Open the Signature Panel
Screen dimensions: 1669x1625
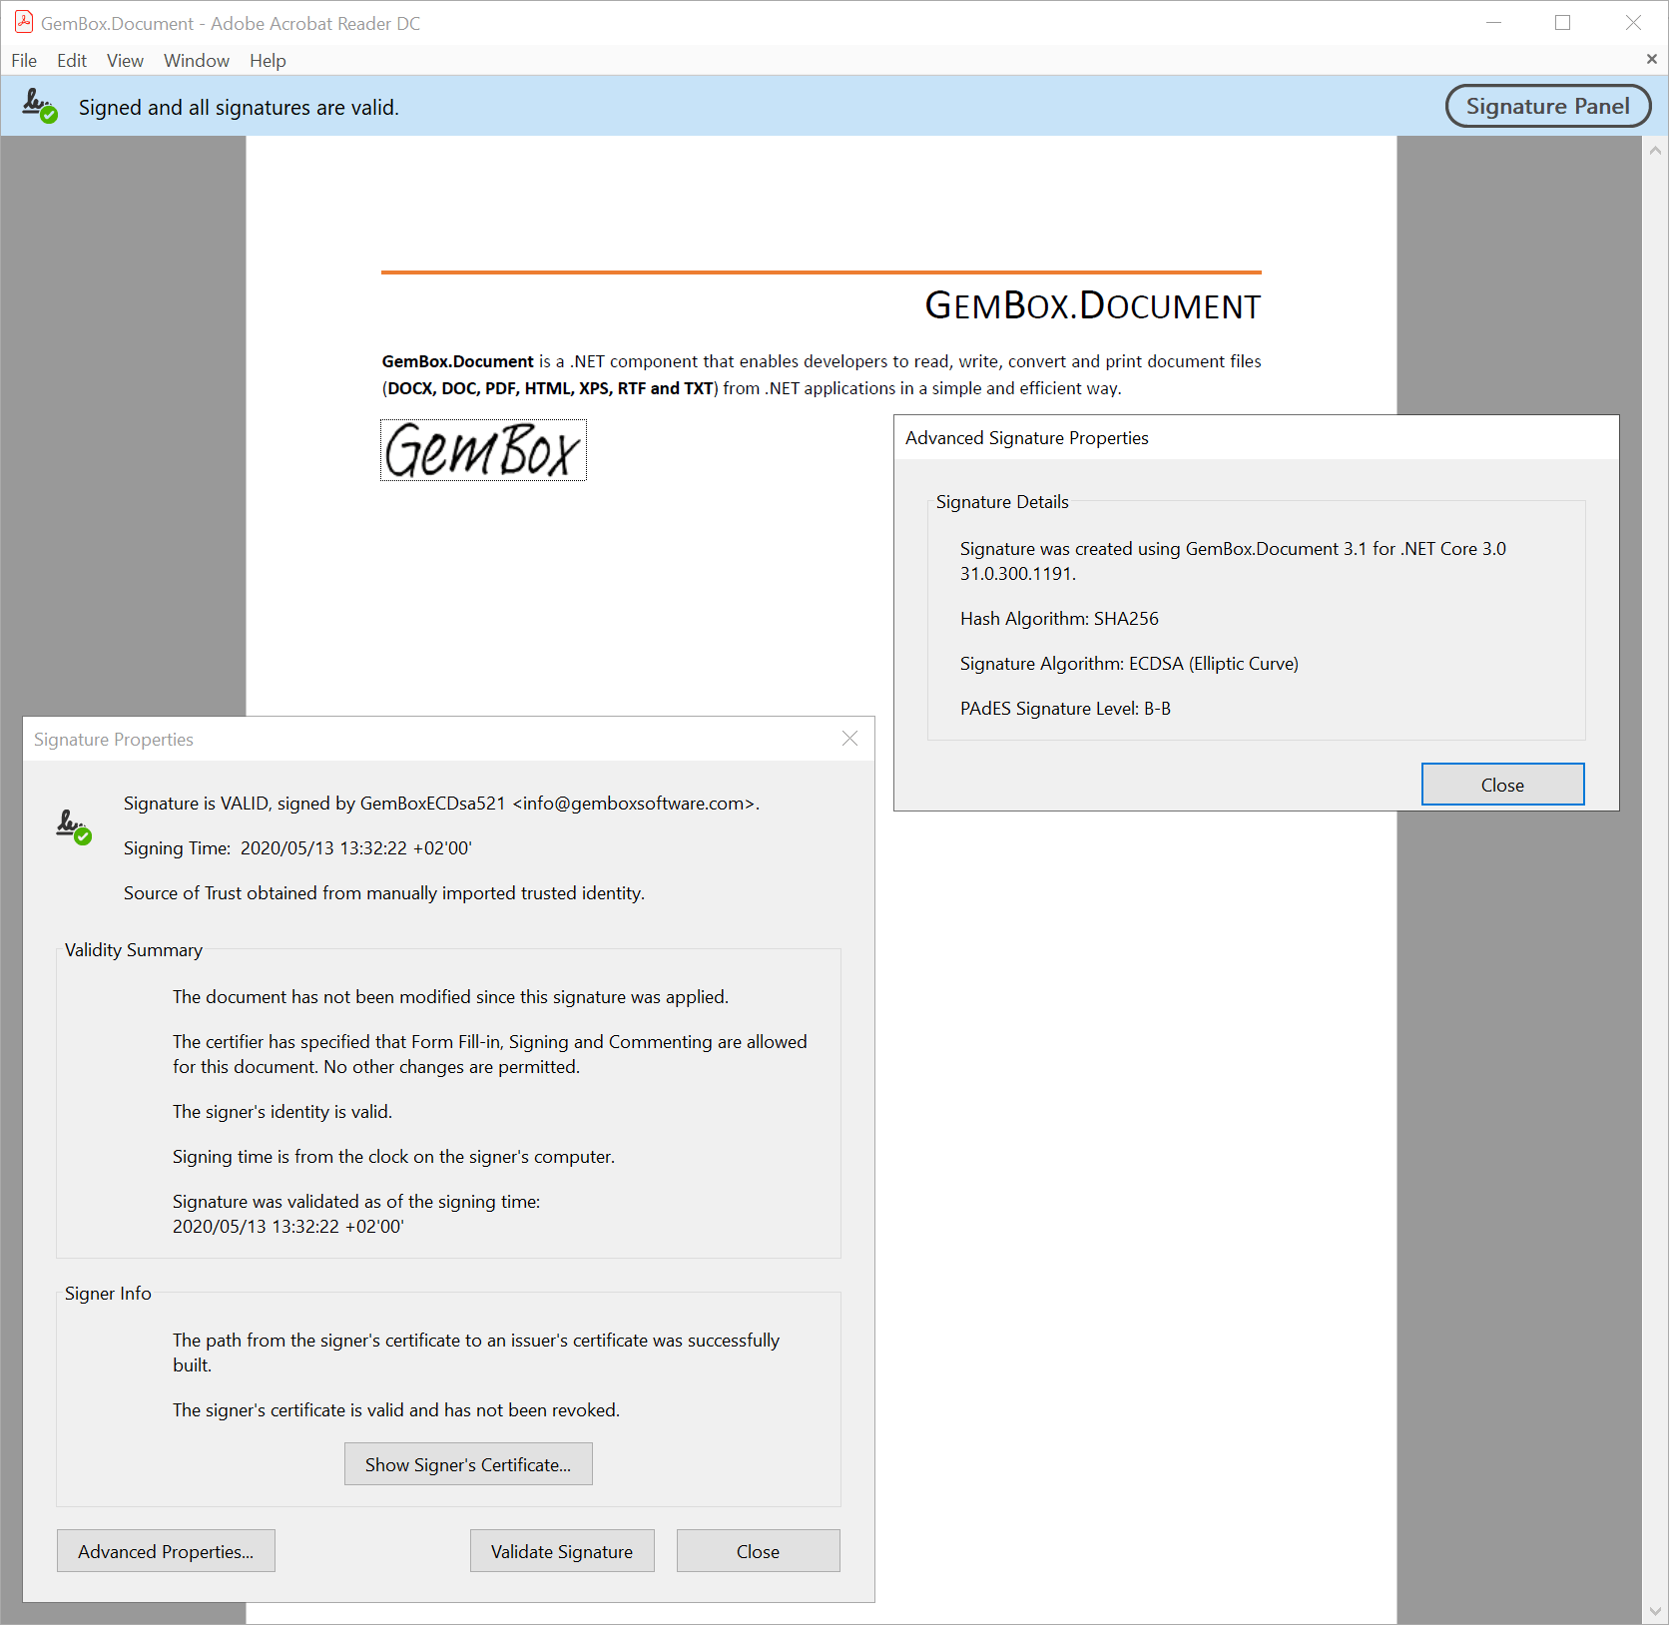[1547, 106]
